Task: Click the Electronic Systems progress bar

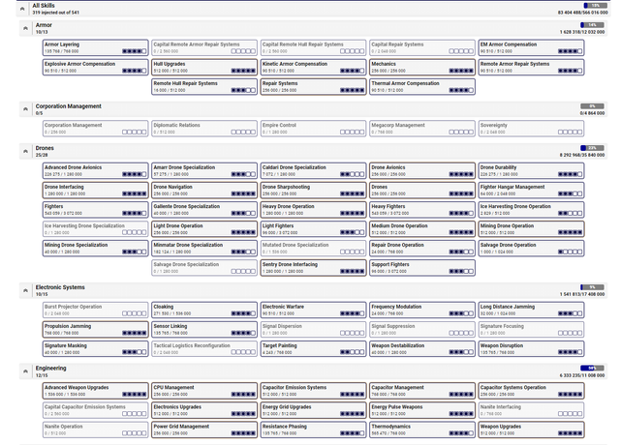Action: coord(592,287)
